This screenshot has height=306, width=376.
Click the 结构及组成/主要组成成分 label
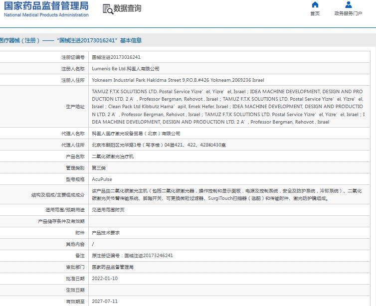tap(58, 195)
